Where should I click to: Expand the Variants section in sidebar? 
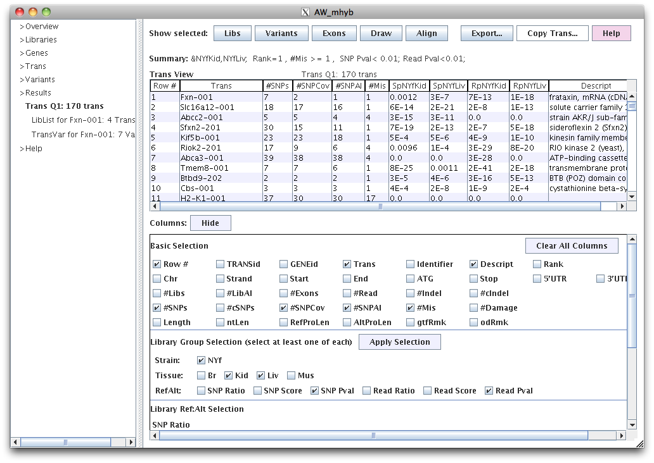[39, 80]
